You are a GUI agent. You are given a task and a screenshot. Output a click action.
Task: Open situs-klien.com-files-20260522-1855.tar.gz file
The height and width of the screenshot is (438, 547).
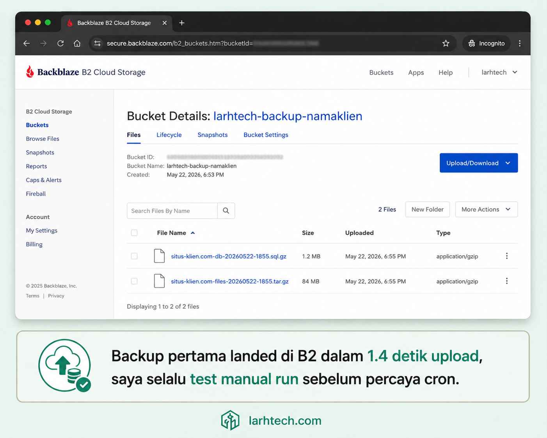coord(230,281)
